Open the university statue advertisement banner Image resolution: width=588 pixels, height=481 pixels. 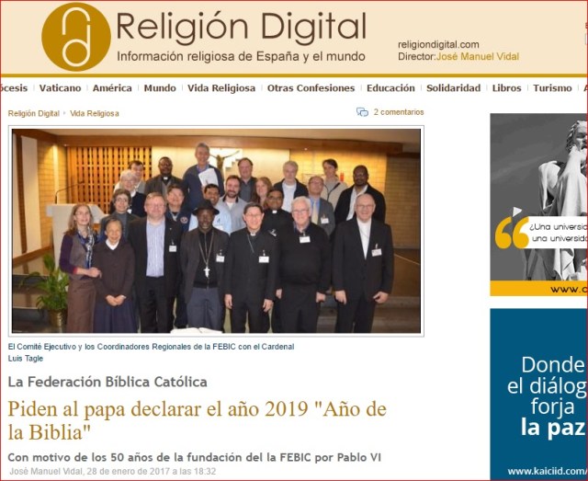point(538,204)
